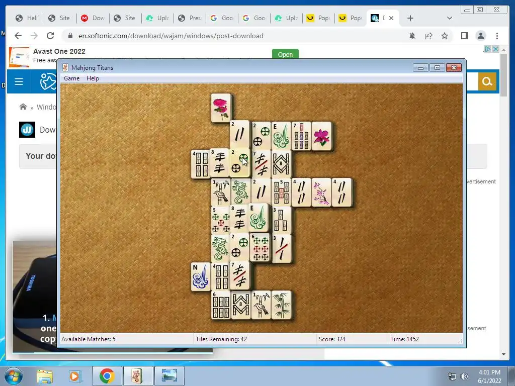Open the Avast One 2022 ad title
Image resolution: width=515 pixels, height=386 pixels.
59,51
